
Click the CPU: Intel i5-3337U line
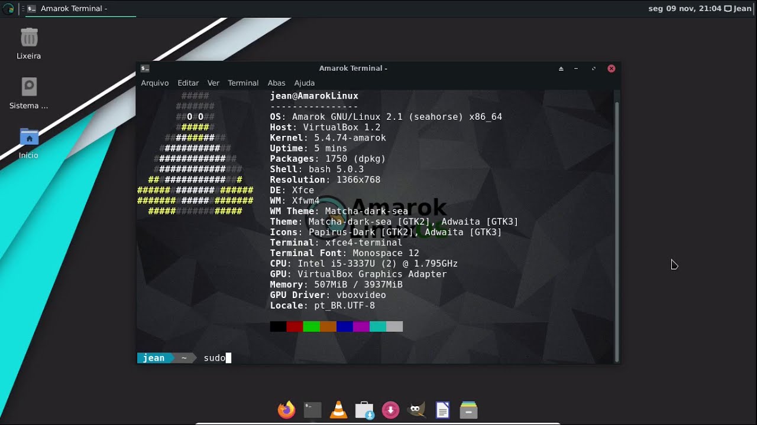tap(364, 263)
